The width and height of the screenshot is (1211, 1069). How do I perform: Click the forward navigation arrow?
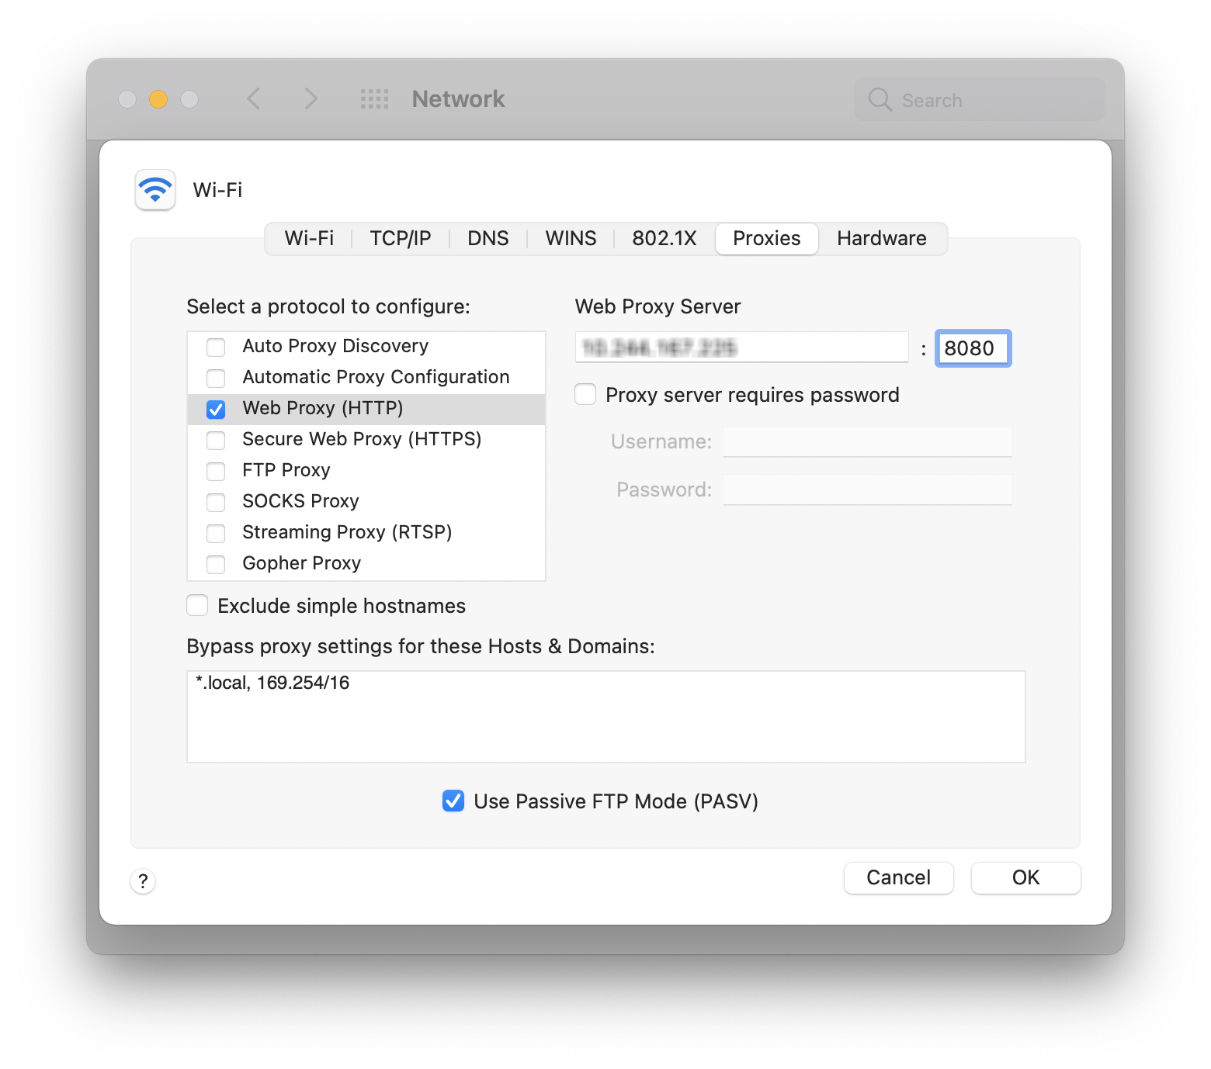click(311, 99)
